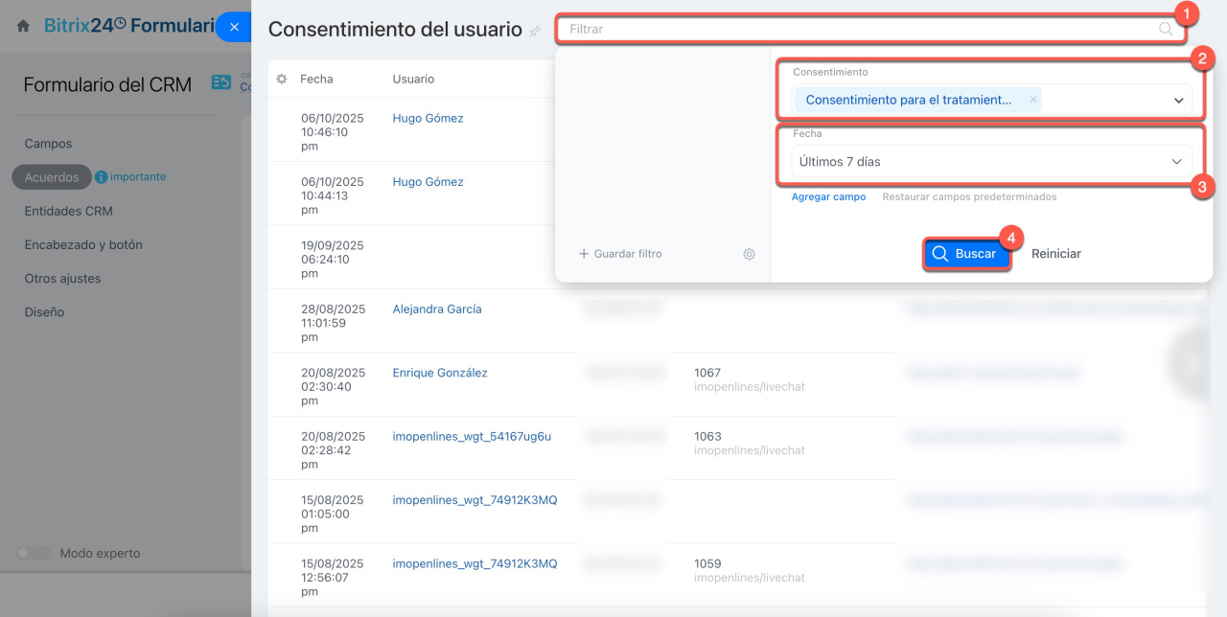Click the CRM form icon beside the title
Viewport: 1227px width, 617px height.
point(221,83)
